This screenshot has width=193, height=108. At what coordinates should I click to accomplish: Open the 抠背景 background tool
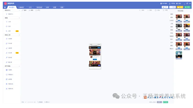click(9, 79)
